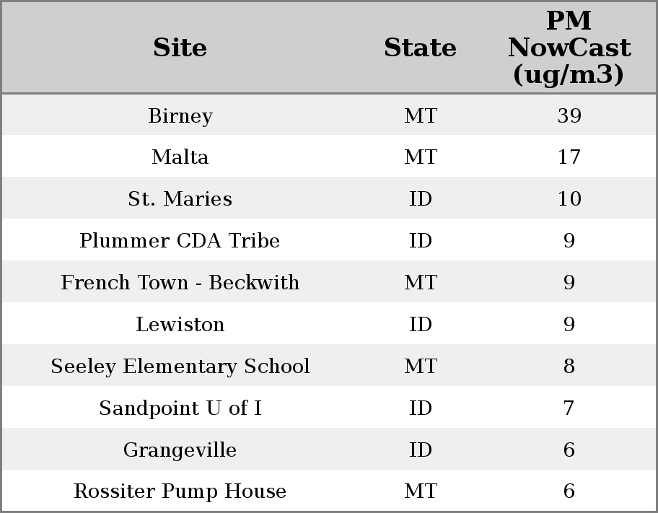Click the St. Maries site name
The height and width of the screenshot is (513, 658).
point(180,199)
